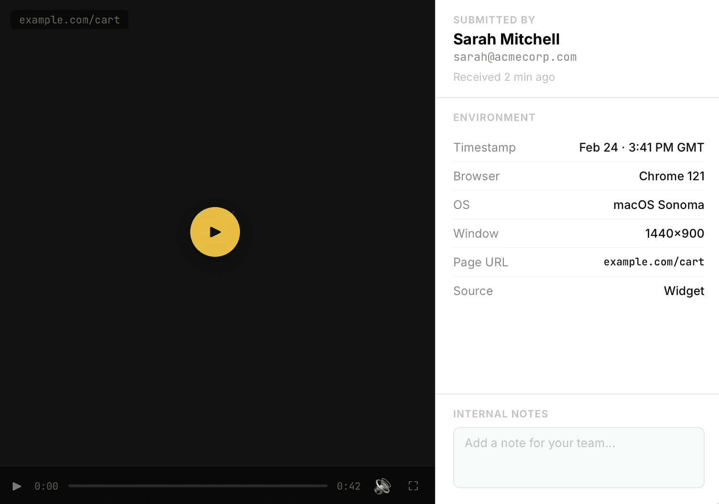Select the Widget source value

click(x=684, y=291)
